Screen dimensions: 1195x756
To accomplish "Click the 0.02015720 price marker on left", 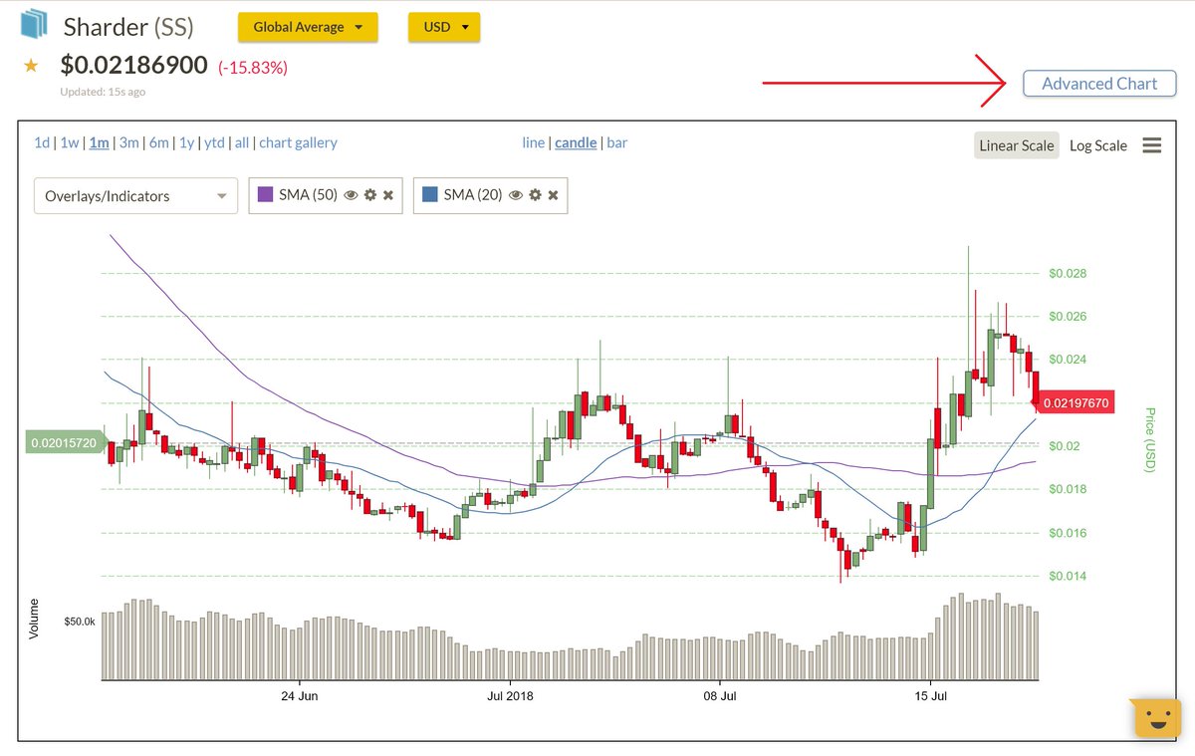I will pyautogui.click(x=64, y=442).
